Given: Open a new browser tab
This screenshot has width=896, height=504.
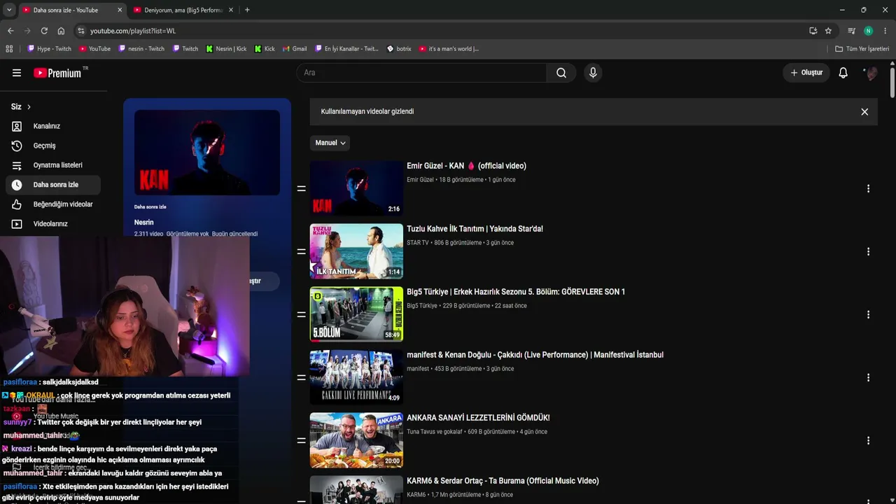Looking at the screenshot, I should coord(247,10).
